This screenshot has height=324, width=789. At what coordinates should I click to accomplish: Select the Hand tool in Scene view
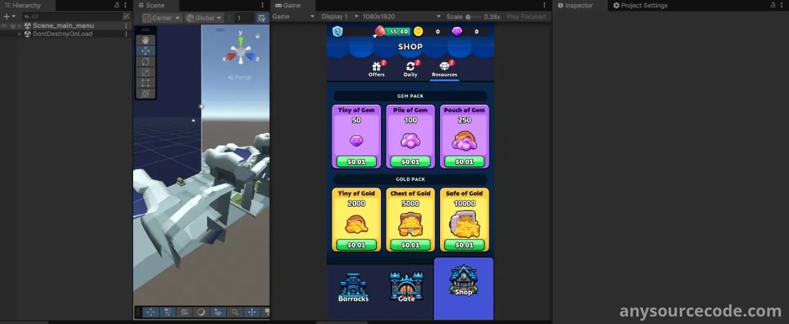(145, 40)
